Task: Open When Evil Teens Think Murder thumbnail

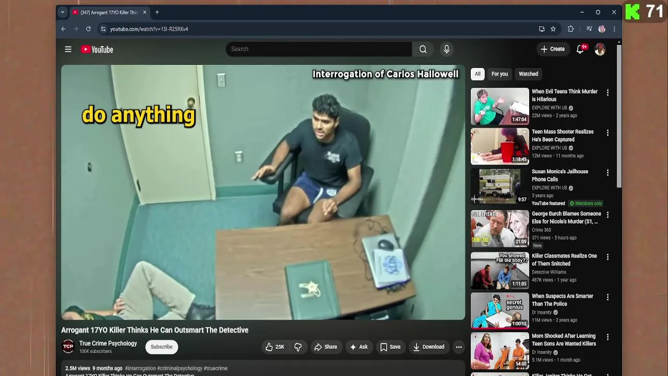Action: 499,107
